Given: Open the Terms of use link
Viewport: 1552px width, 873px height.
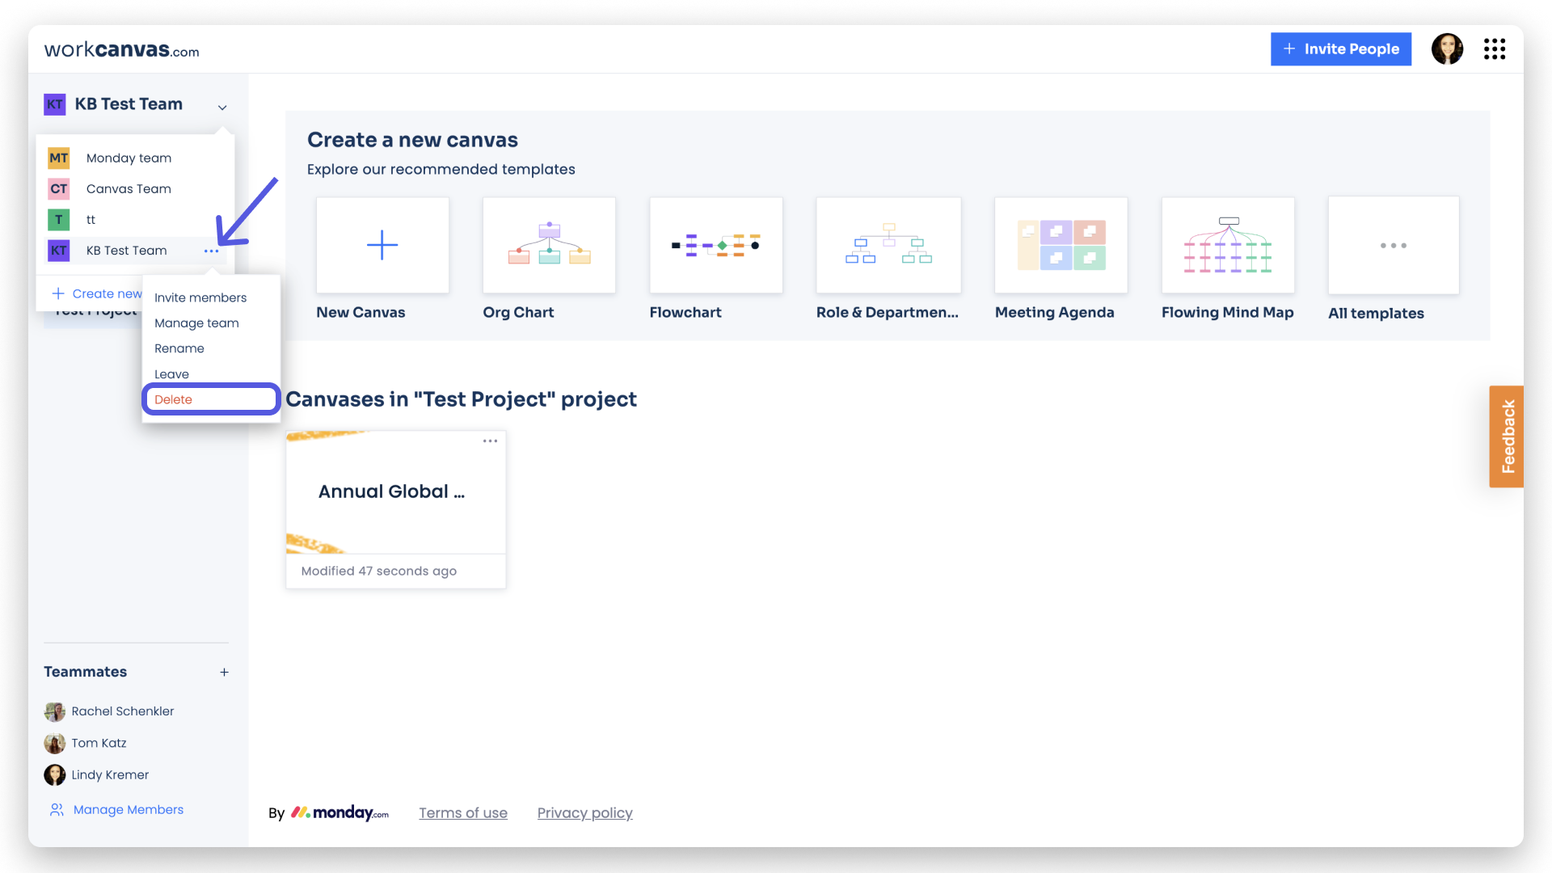Looking at the screenshot, I should [x=463, y=812].
